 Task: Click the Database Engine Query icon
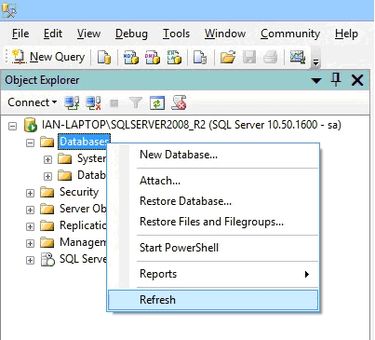104,57
